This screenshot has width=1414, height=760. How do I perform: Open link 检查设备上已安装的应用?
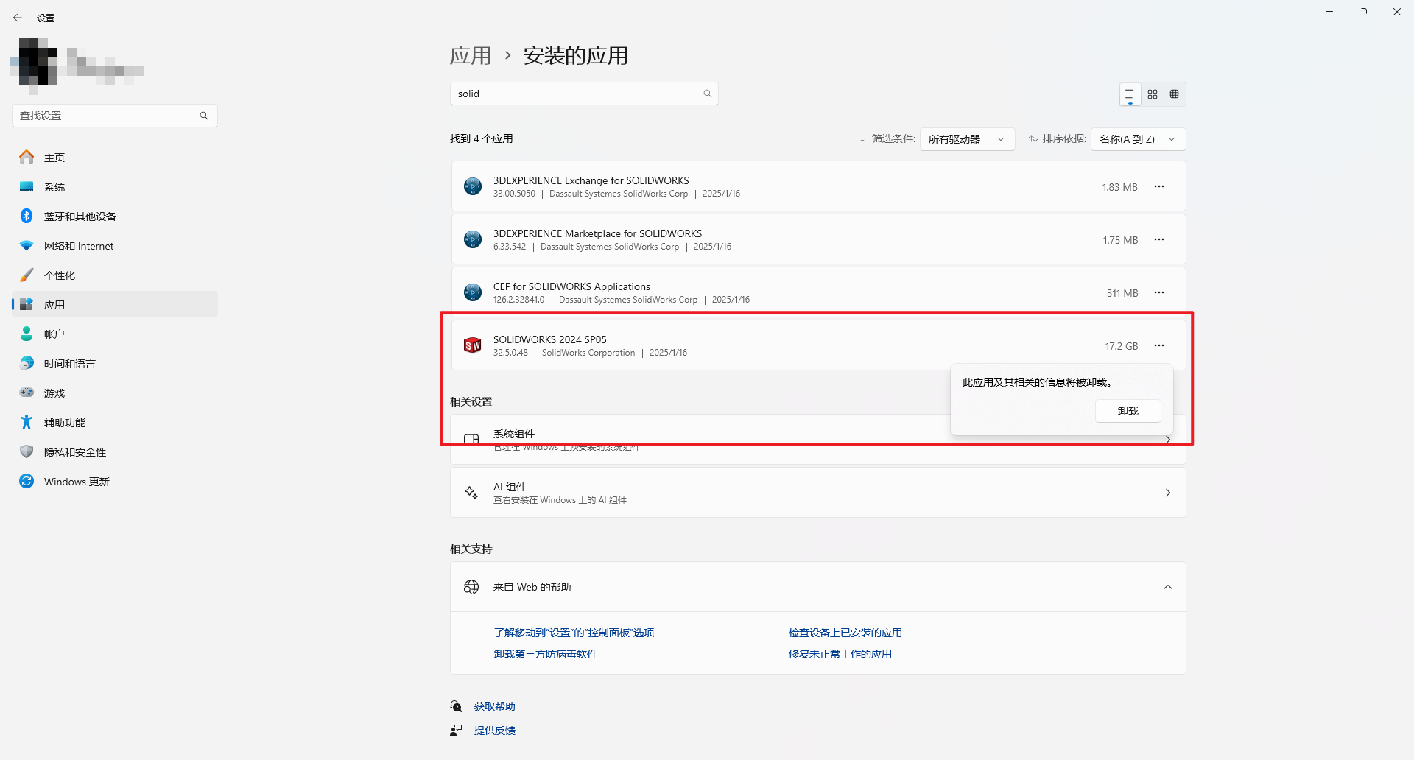pyautogui.click(x=845, y=633)
